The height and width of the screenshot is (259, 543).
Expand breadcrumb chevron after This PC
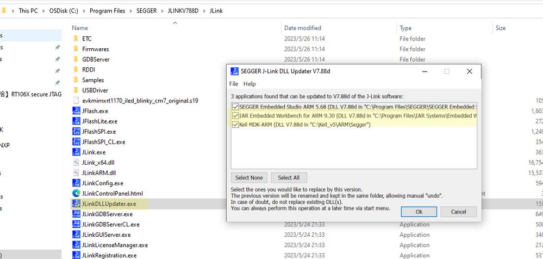click(x=43, y=11)
